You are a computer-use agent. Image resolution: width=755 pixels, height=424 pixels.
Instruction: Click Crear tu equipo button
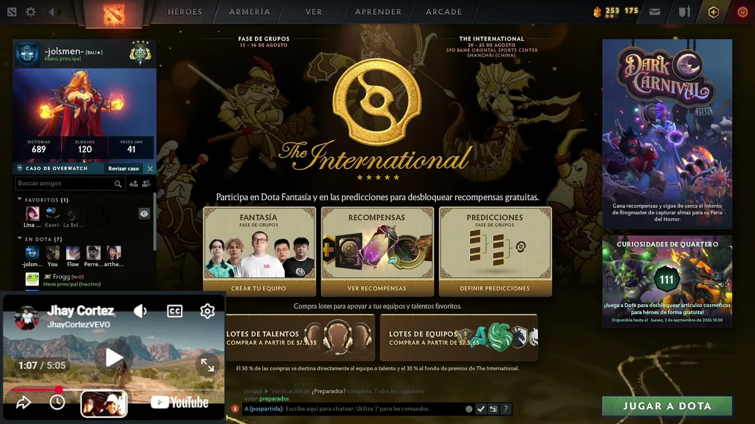coord(259,289)
